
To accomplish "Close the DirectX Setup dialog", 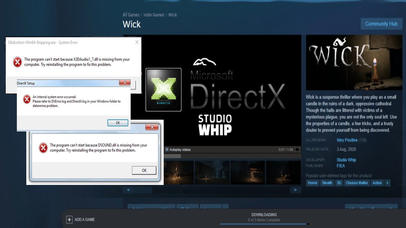I will (125, 83).
